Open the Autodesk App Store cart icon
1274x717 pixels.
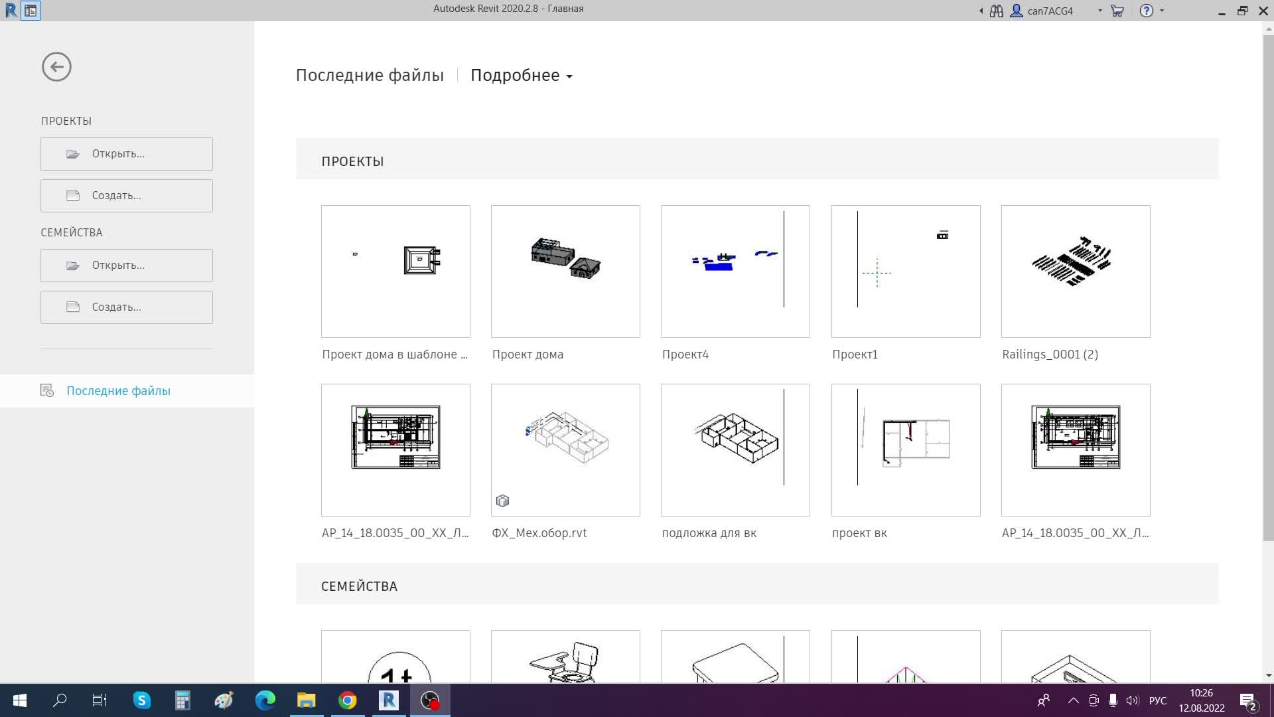pos(1117,11)
